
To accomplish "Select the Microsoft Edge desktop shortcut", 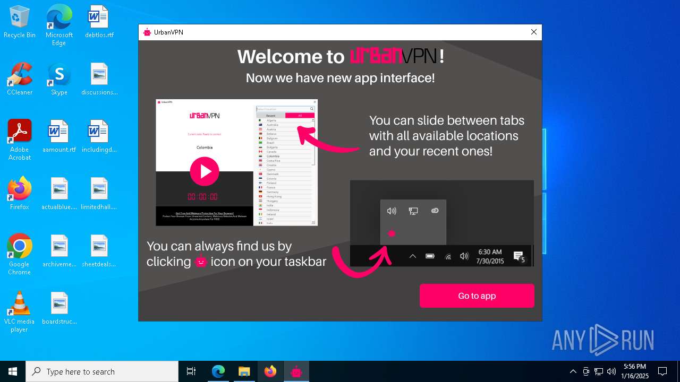I will 59,25.
